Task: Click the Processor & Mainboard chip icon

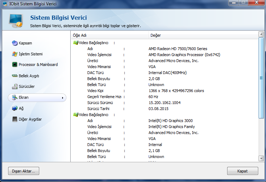Action: tap(15, 65)
